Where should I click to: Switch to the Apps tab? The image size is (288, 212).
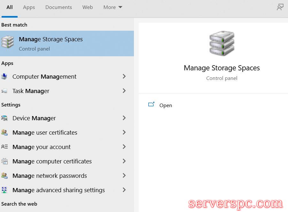point(29,7)
